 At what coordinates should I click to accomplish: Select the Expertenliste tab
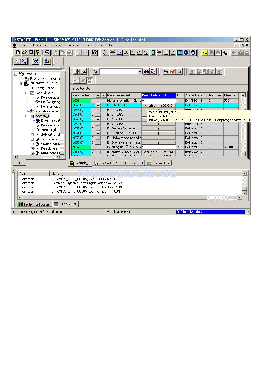click(x=81, y=88)
